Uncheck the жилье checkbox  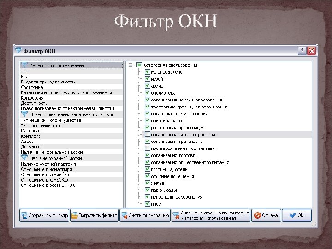tap(148, 183)
